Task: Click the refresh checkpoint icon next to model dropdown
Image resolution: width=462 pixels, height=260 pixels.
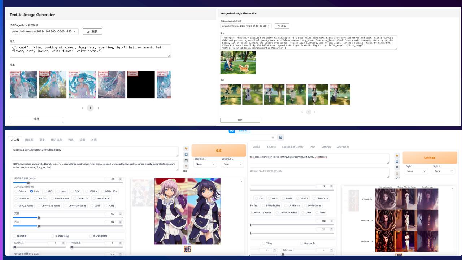Action: point(281,137)
